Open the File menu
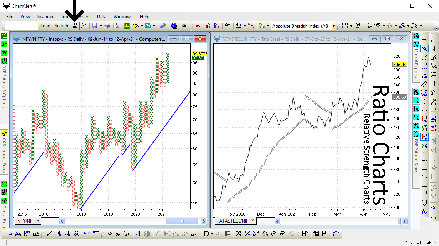 click(x=10, y=17)
